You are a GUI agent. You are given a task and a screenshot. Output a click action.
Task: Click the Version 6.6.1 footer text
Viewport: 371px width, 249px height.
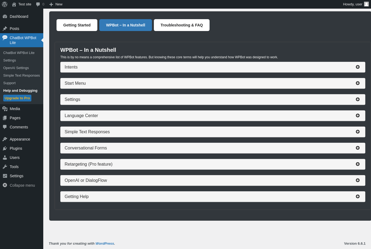pyautogui.click(x=355, y=243)
